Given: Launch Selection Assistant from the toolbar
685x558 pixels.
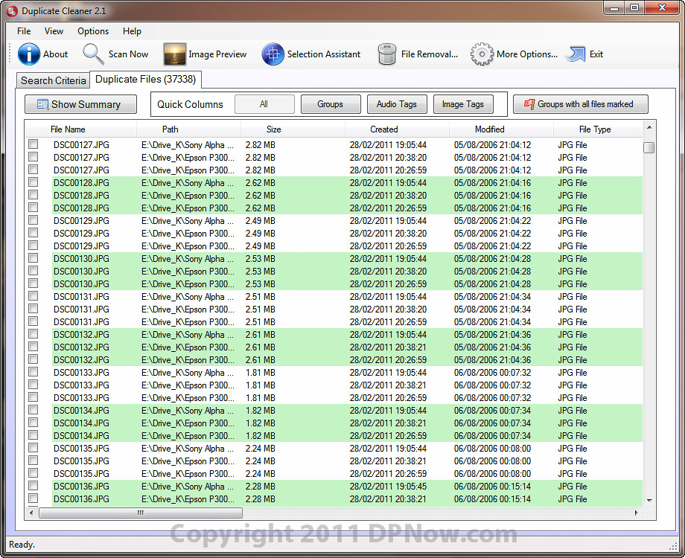Looking at the screenshot, I should point(273,54).
